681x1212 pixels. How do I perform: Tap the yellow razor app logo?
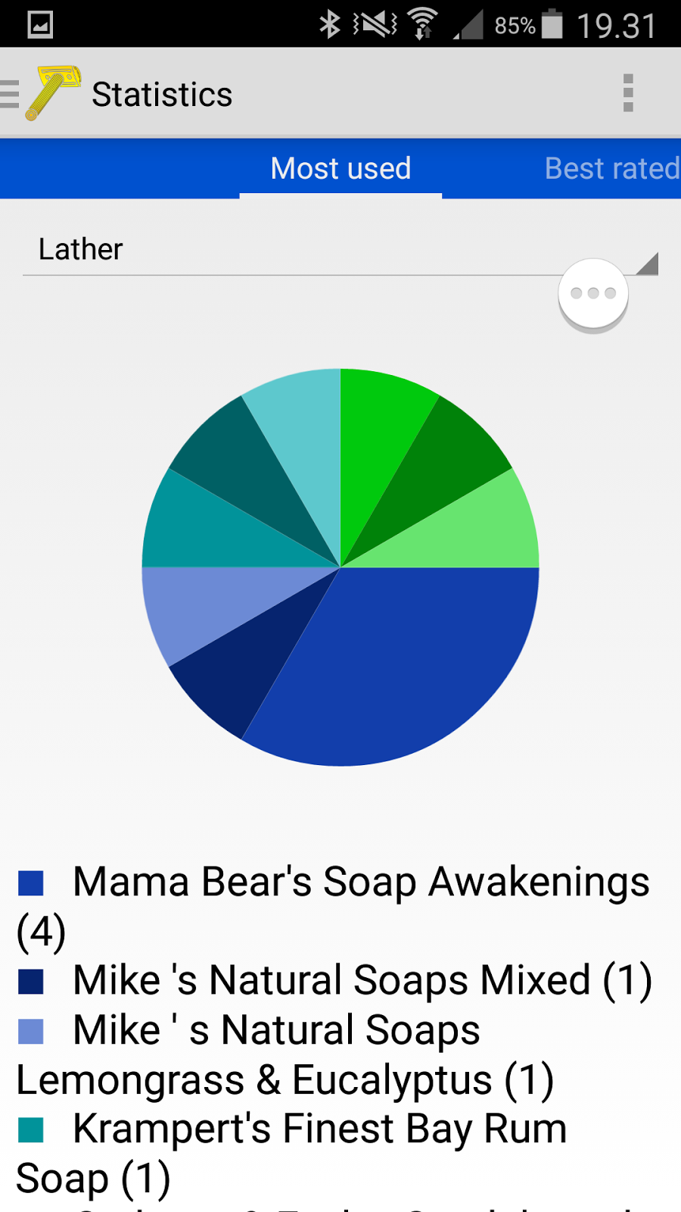coord(53,93)
